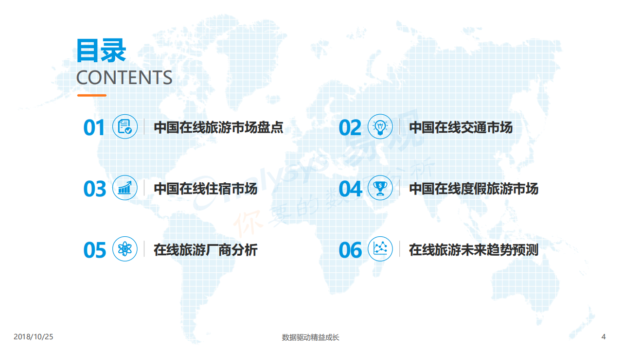Click the lightbulb icon beside 02
Screen dimensions: 622x350
tap(380, 127)
